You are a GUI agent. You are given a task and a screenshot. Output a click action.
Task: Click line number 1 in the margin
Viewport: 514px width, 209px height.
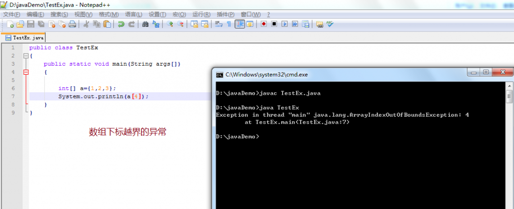(13, 48)
